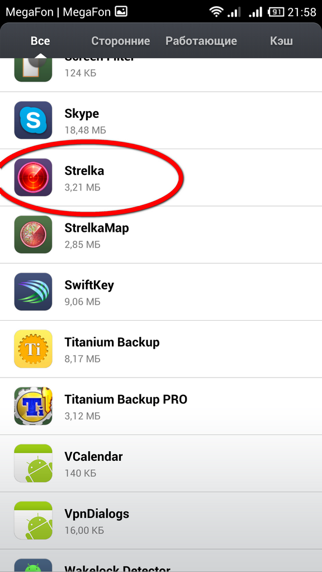
Task: Open the VCalendar android icon
Action: point(33,463)
